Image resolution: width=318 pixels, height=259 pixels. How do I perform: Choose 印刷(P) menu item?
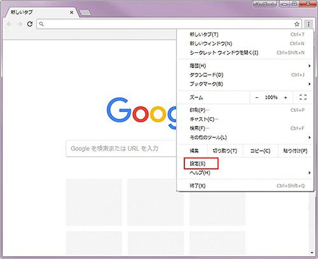245,110
